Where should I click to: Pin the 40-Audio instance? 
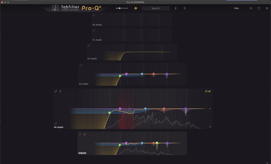point(94,15)
